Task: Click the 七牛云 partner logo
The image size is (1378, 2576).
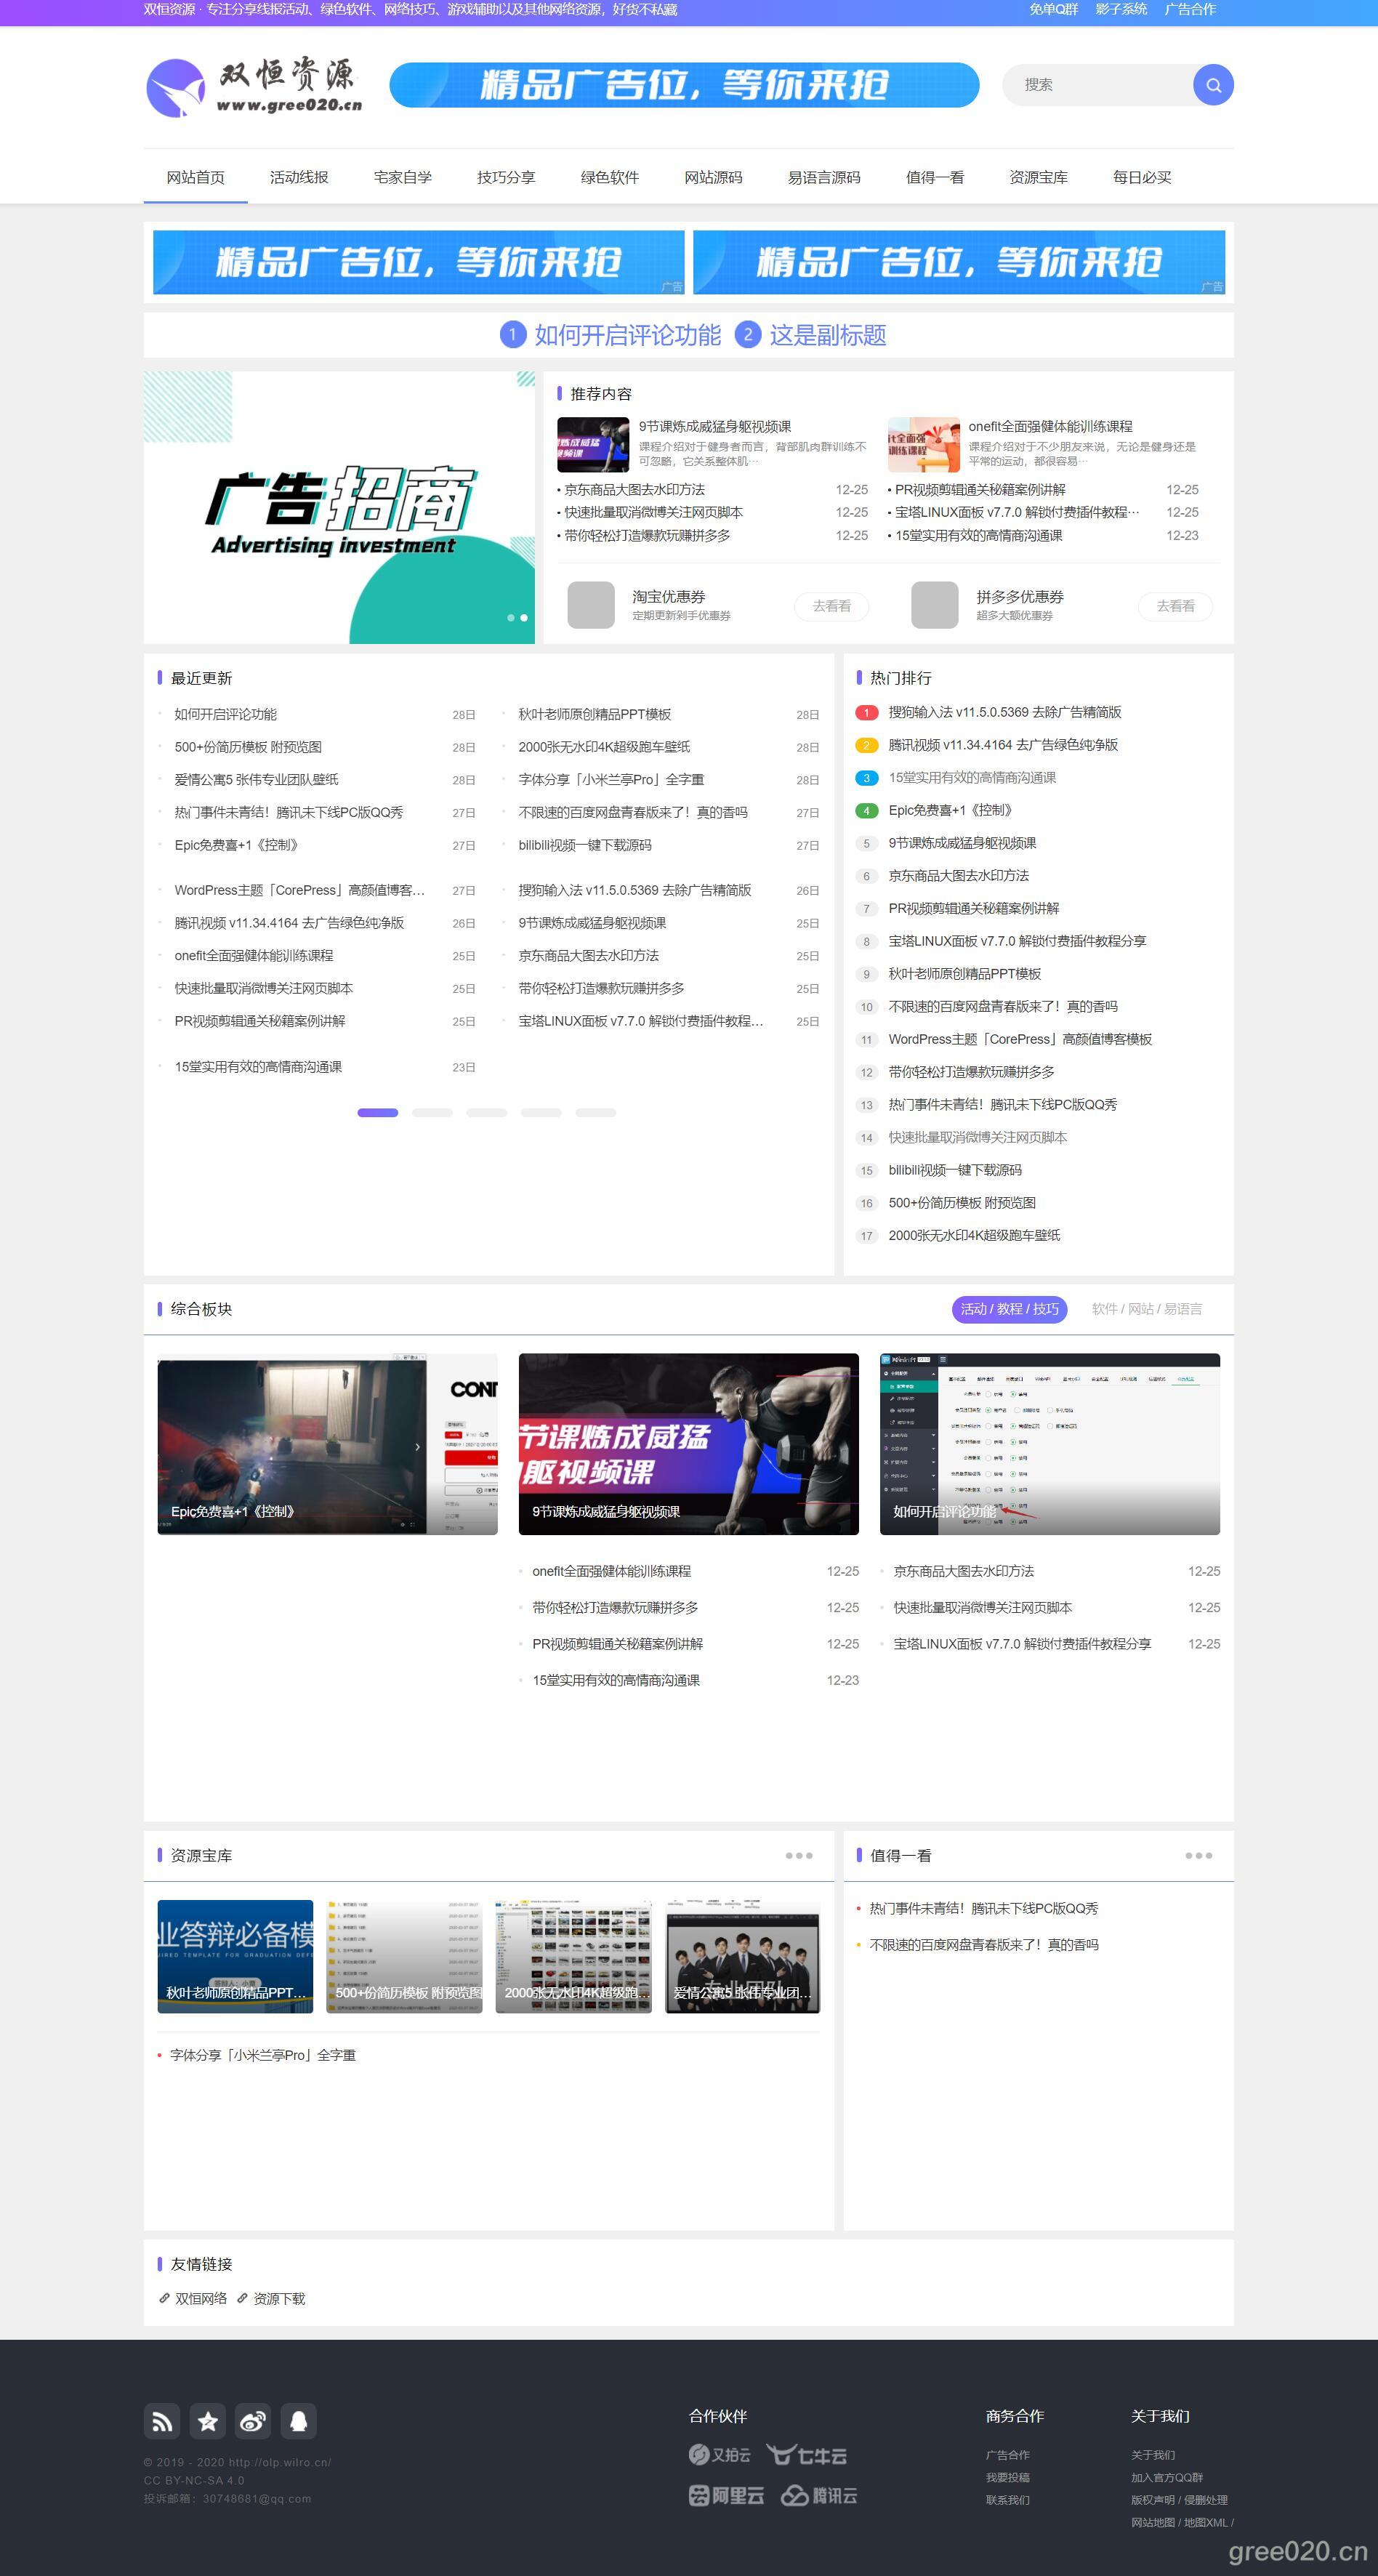Action: click(807, 2455)
